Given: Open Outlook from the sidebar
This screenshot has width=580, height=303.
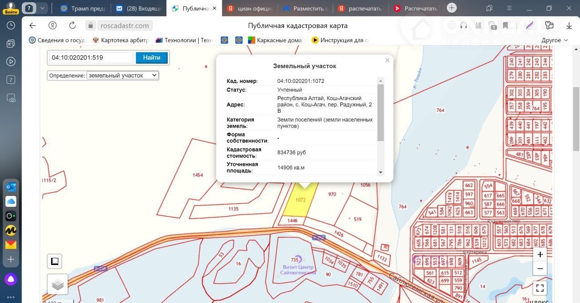Looking at the screenshot, I should click(11, 187).
